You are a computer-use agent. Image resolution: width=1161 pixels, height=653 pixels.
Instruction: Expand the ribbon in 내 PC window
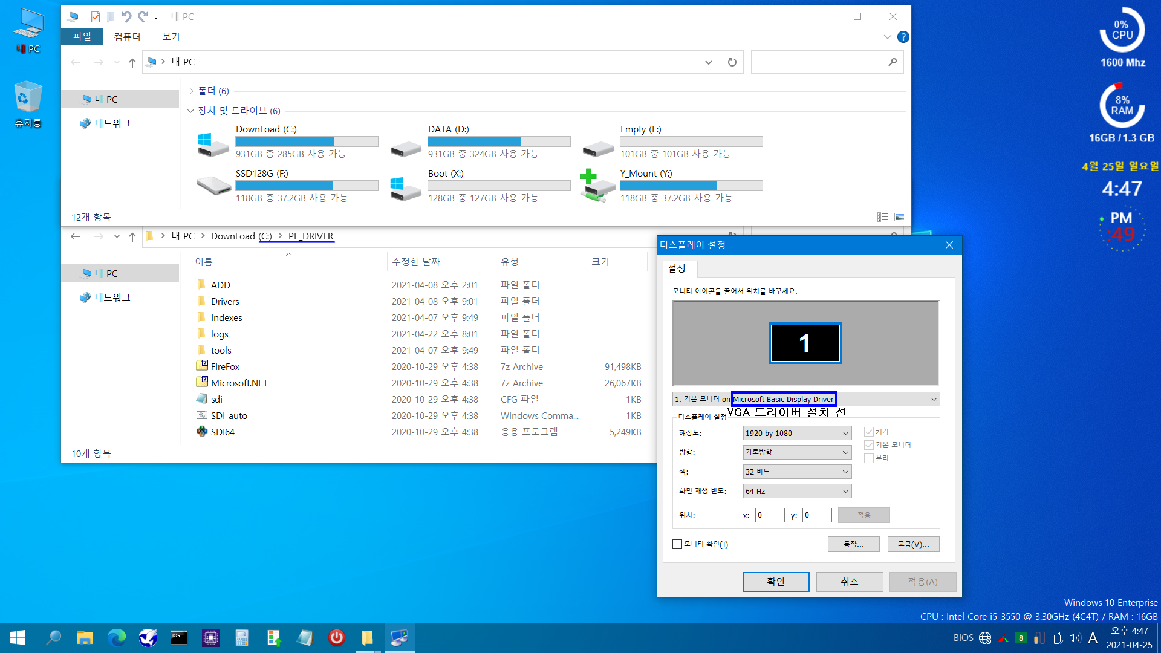pyautogui.click(x=887, y=37)
